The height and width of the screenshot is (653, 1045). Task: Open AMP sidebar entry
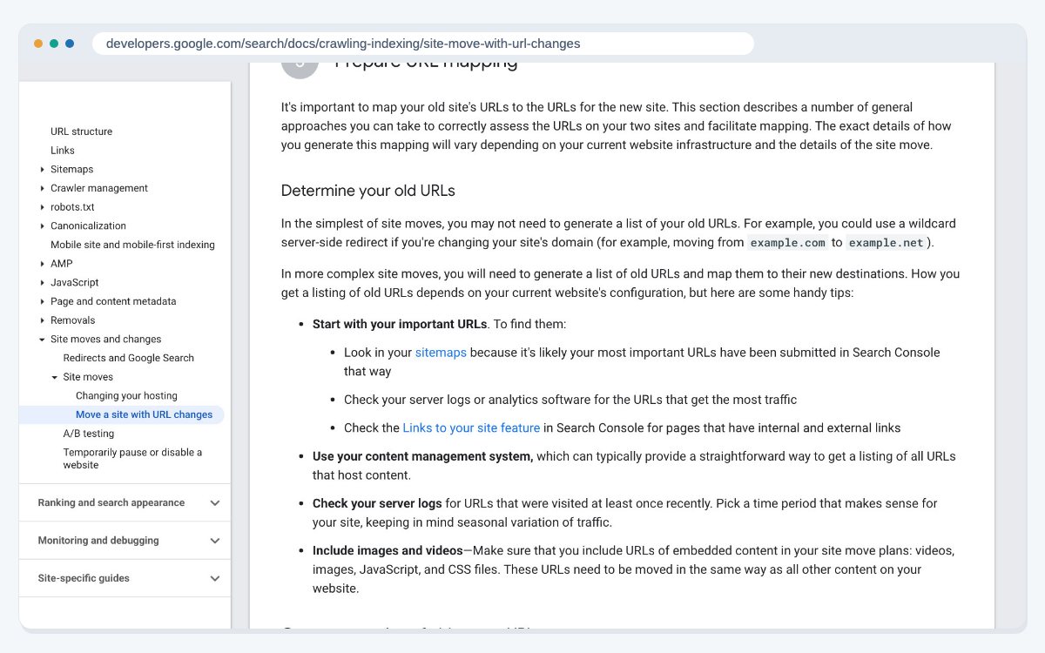point(62,264)
